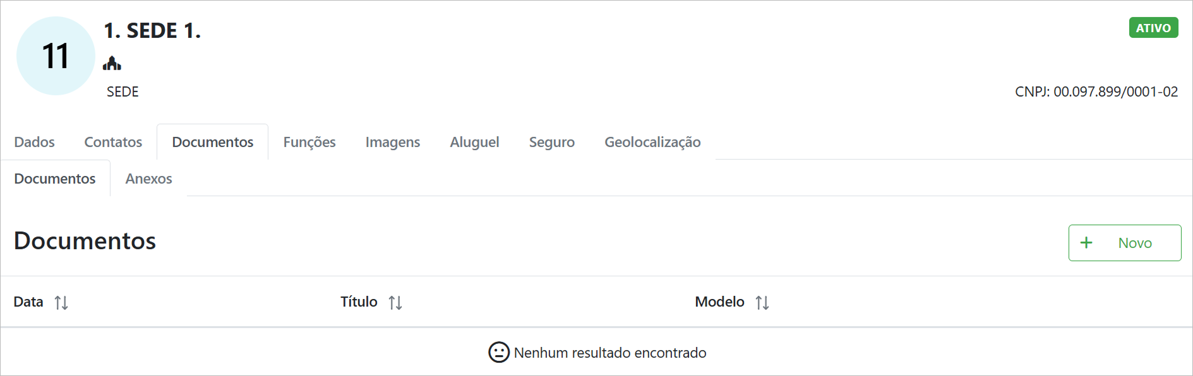Screen dimensions: 1193x376
Task: Sort by the Data column arrows icon
Action: point(61,303)
